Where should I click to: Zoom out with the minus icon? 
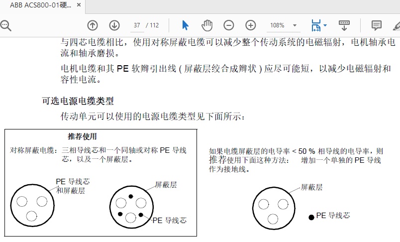coord(228,25)
